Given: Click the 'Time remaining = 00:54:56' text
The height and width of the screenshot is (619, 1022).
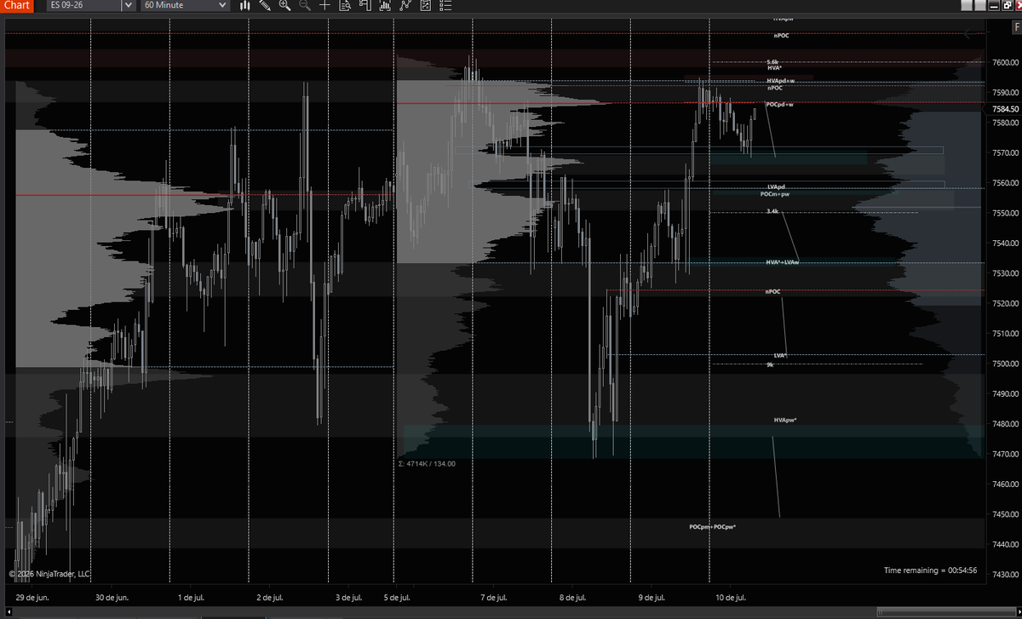Looking at the screenshot, I should (x=930, y=570).
